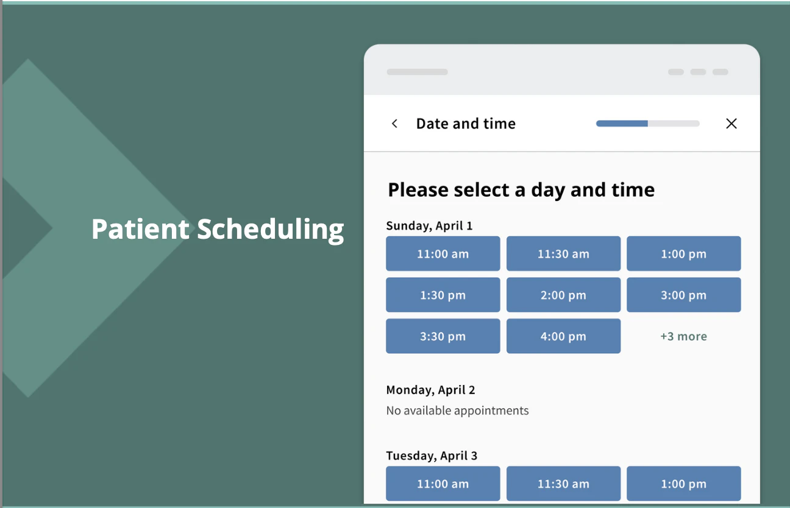This screenshot has height=508, width=790.
Task: Click the Patient Scheduling title text
Action: [x=218, y=229]
